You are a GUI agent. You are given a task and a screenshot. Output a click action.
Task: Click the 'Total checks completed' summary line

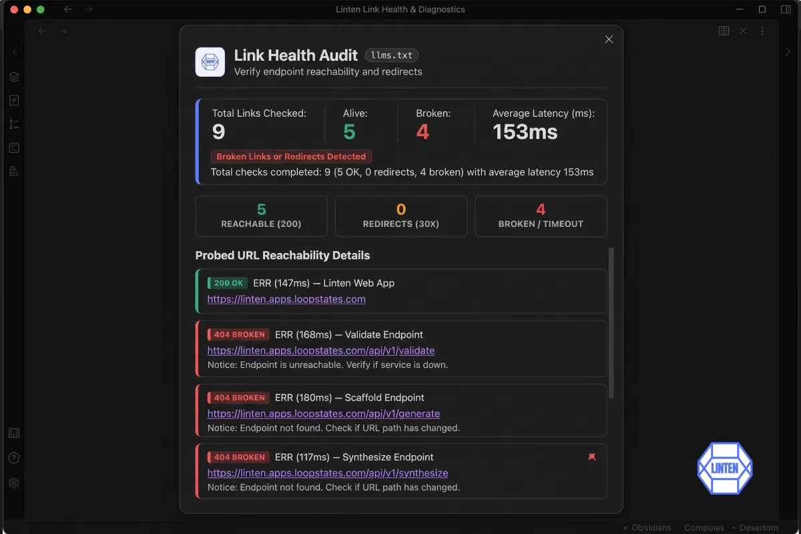(402, 172)
